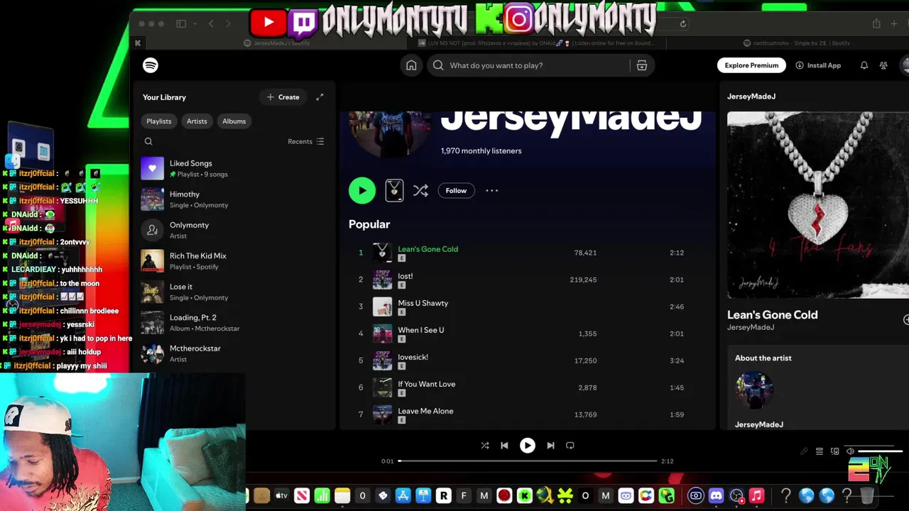Click About the artist avatar

[x=754, y=390]
